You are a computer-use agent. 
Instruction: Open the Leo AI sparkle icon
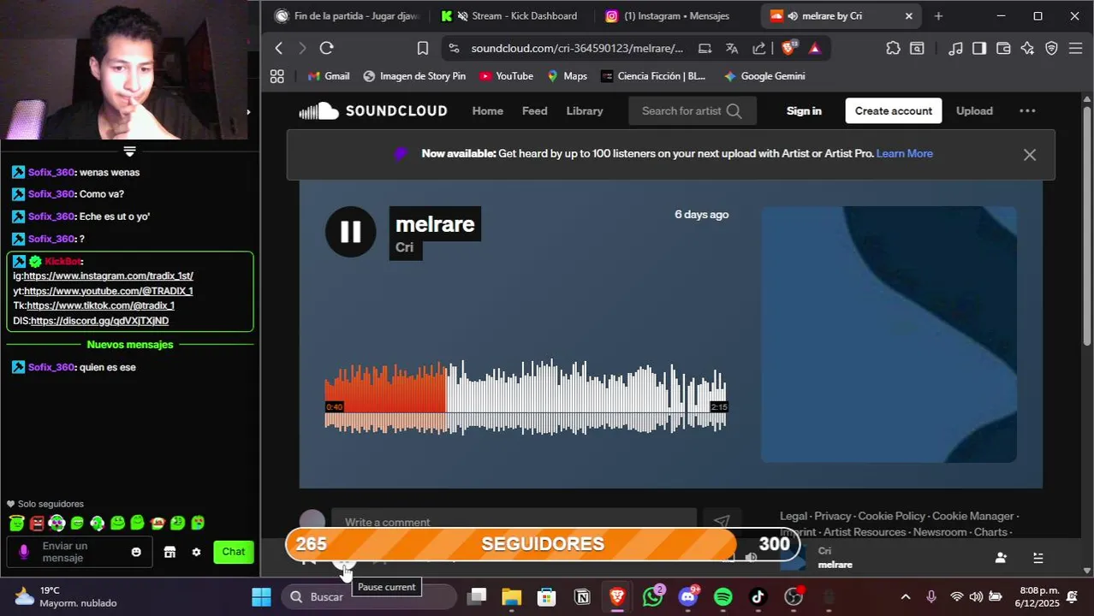click(x=1027, y=49)
